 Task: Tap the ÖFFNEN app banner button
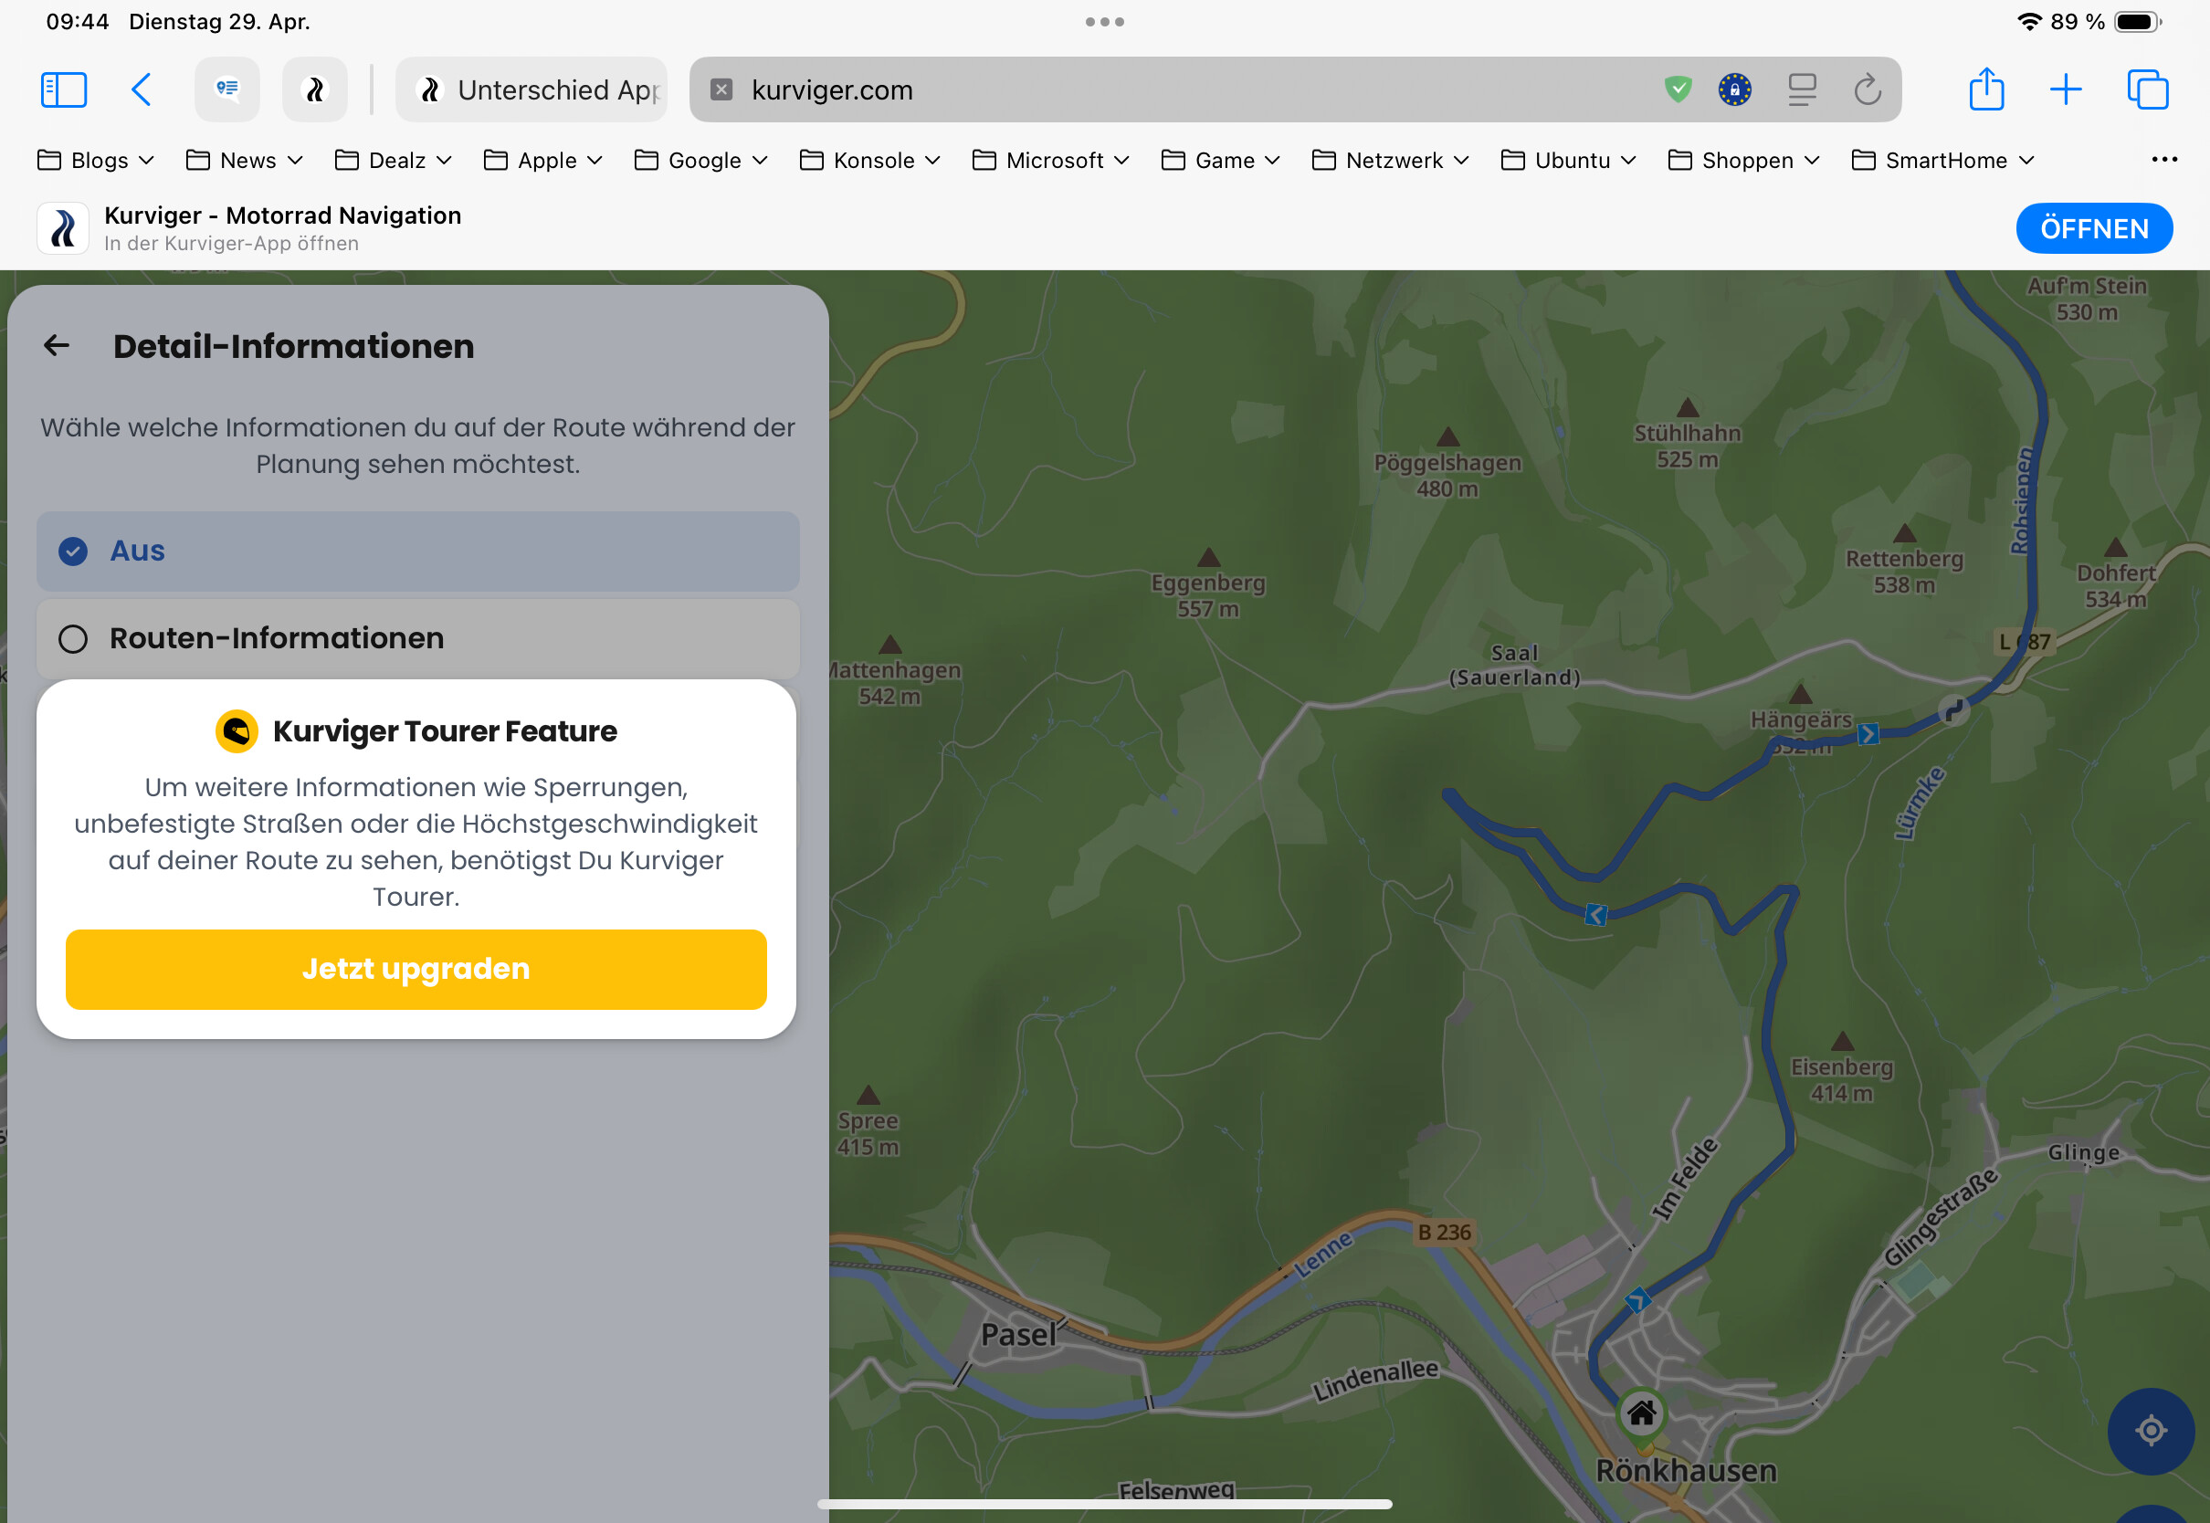pyautogui.click(x=2094, y=229)
